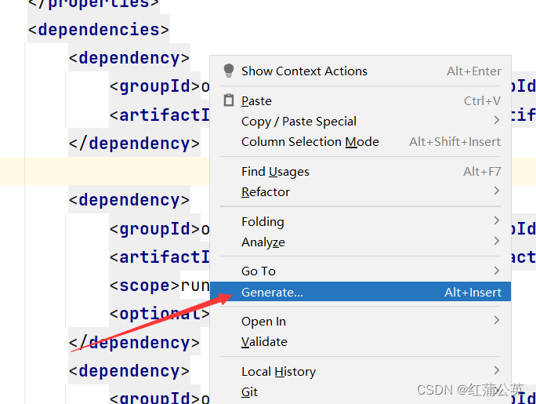This screenshot has width=536, height=404.
Task: Open Local History submenu
Action: click(x=360, y=372)
